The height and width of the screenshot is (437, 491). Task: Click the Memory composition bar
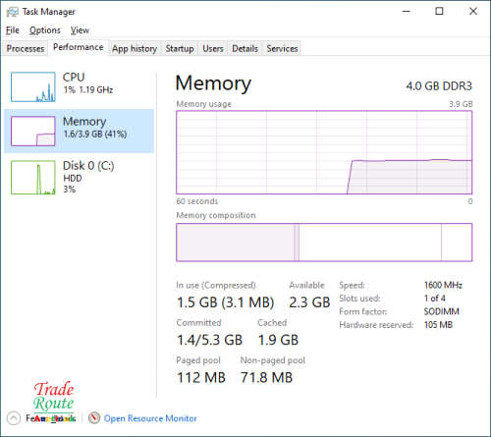[324, 243]
